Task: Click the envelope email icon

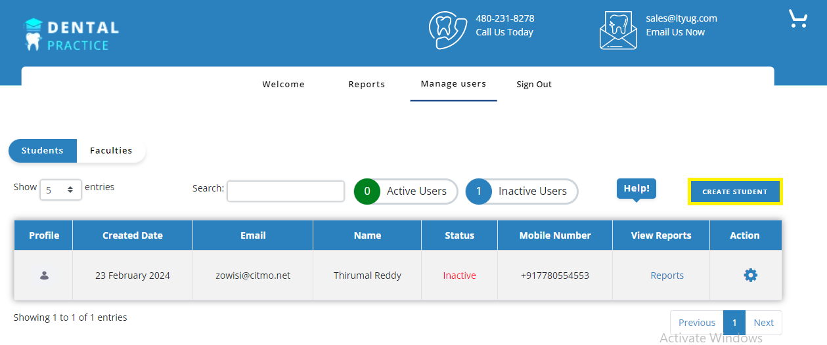Action: (618, 30)
